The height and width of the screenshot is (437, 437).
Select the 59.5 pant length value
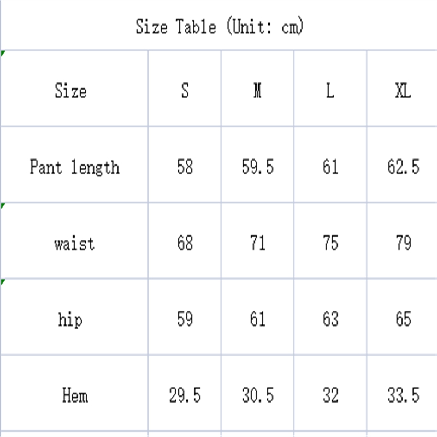257,167
